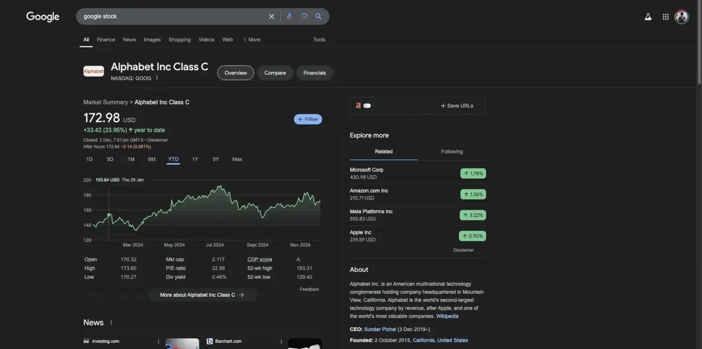Select the Overview chip
The image size is (702, 349).
click(235, 73)
